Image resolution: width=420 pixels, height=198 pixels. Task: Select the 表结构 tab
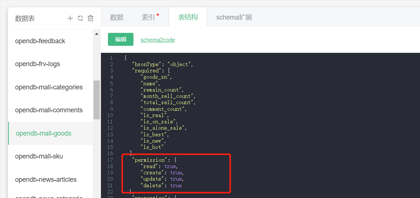click(188, 17)
